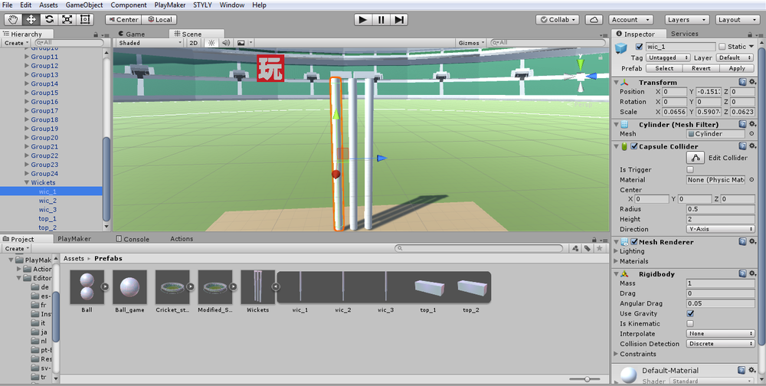The image size is (766, 386).
Task: Open the Component menu
Action: 129,5
